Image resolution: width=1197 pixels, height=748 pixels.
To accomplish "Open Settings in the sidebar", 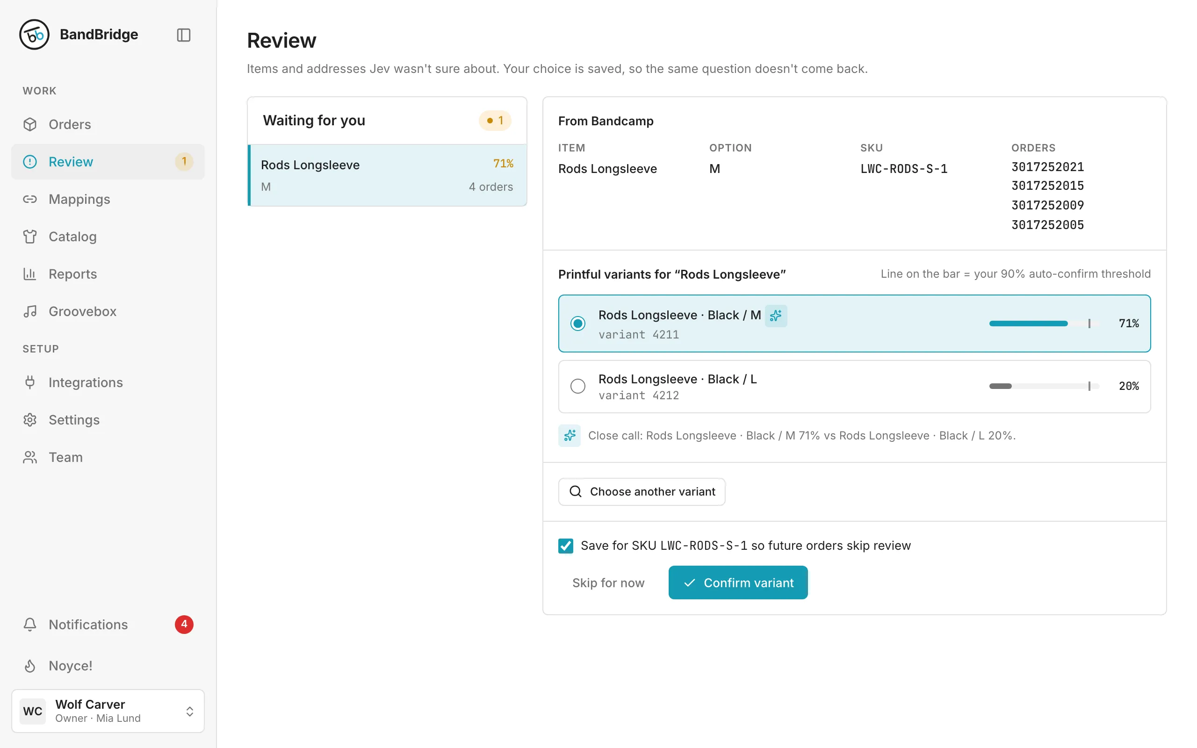I will click(x=108, y=419).
